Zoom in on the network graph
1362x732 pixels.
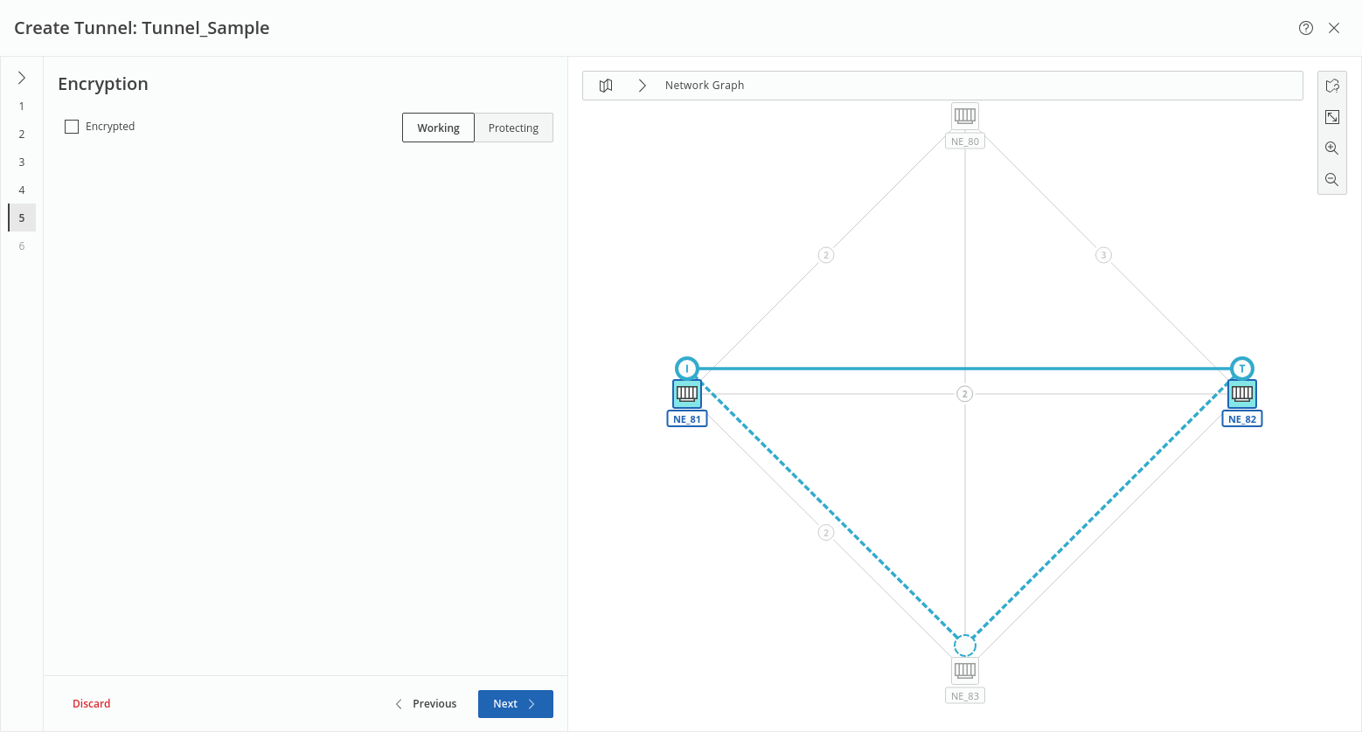[1332, 148]
